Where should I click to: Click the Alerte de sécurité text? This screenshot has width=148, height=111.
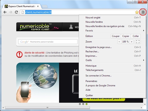(35, 53)
